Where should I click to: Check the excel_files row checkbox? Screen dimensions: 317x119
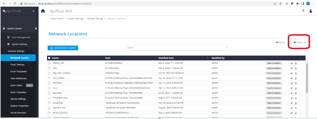click(x=49, y=103)
